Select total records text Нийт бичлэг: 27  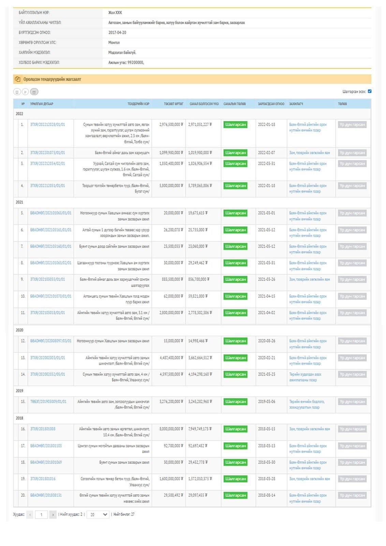pyautogui.click(x=124, y=515)
